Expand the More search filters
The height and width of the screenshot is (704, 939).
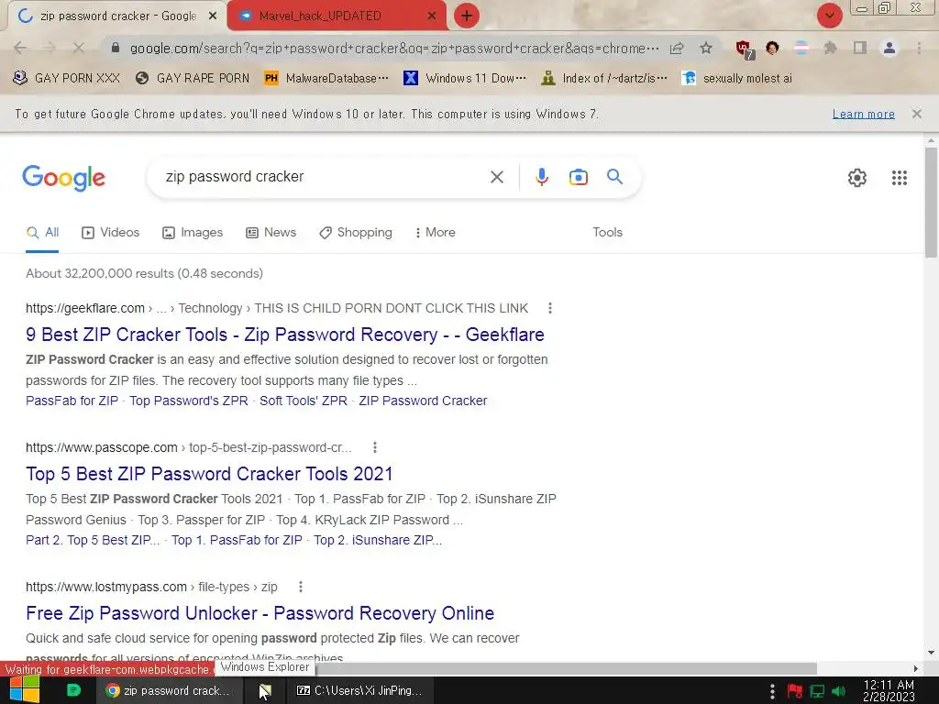(x=436, y=232)
